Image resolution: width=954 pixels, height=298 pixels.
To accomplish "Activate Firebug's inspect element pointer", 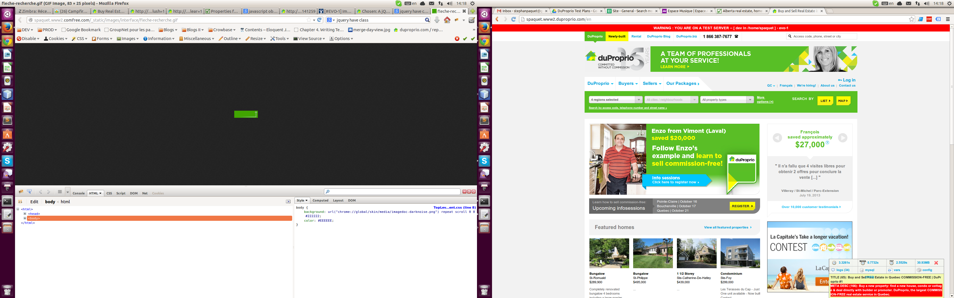I will 29,192.
